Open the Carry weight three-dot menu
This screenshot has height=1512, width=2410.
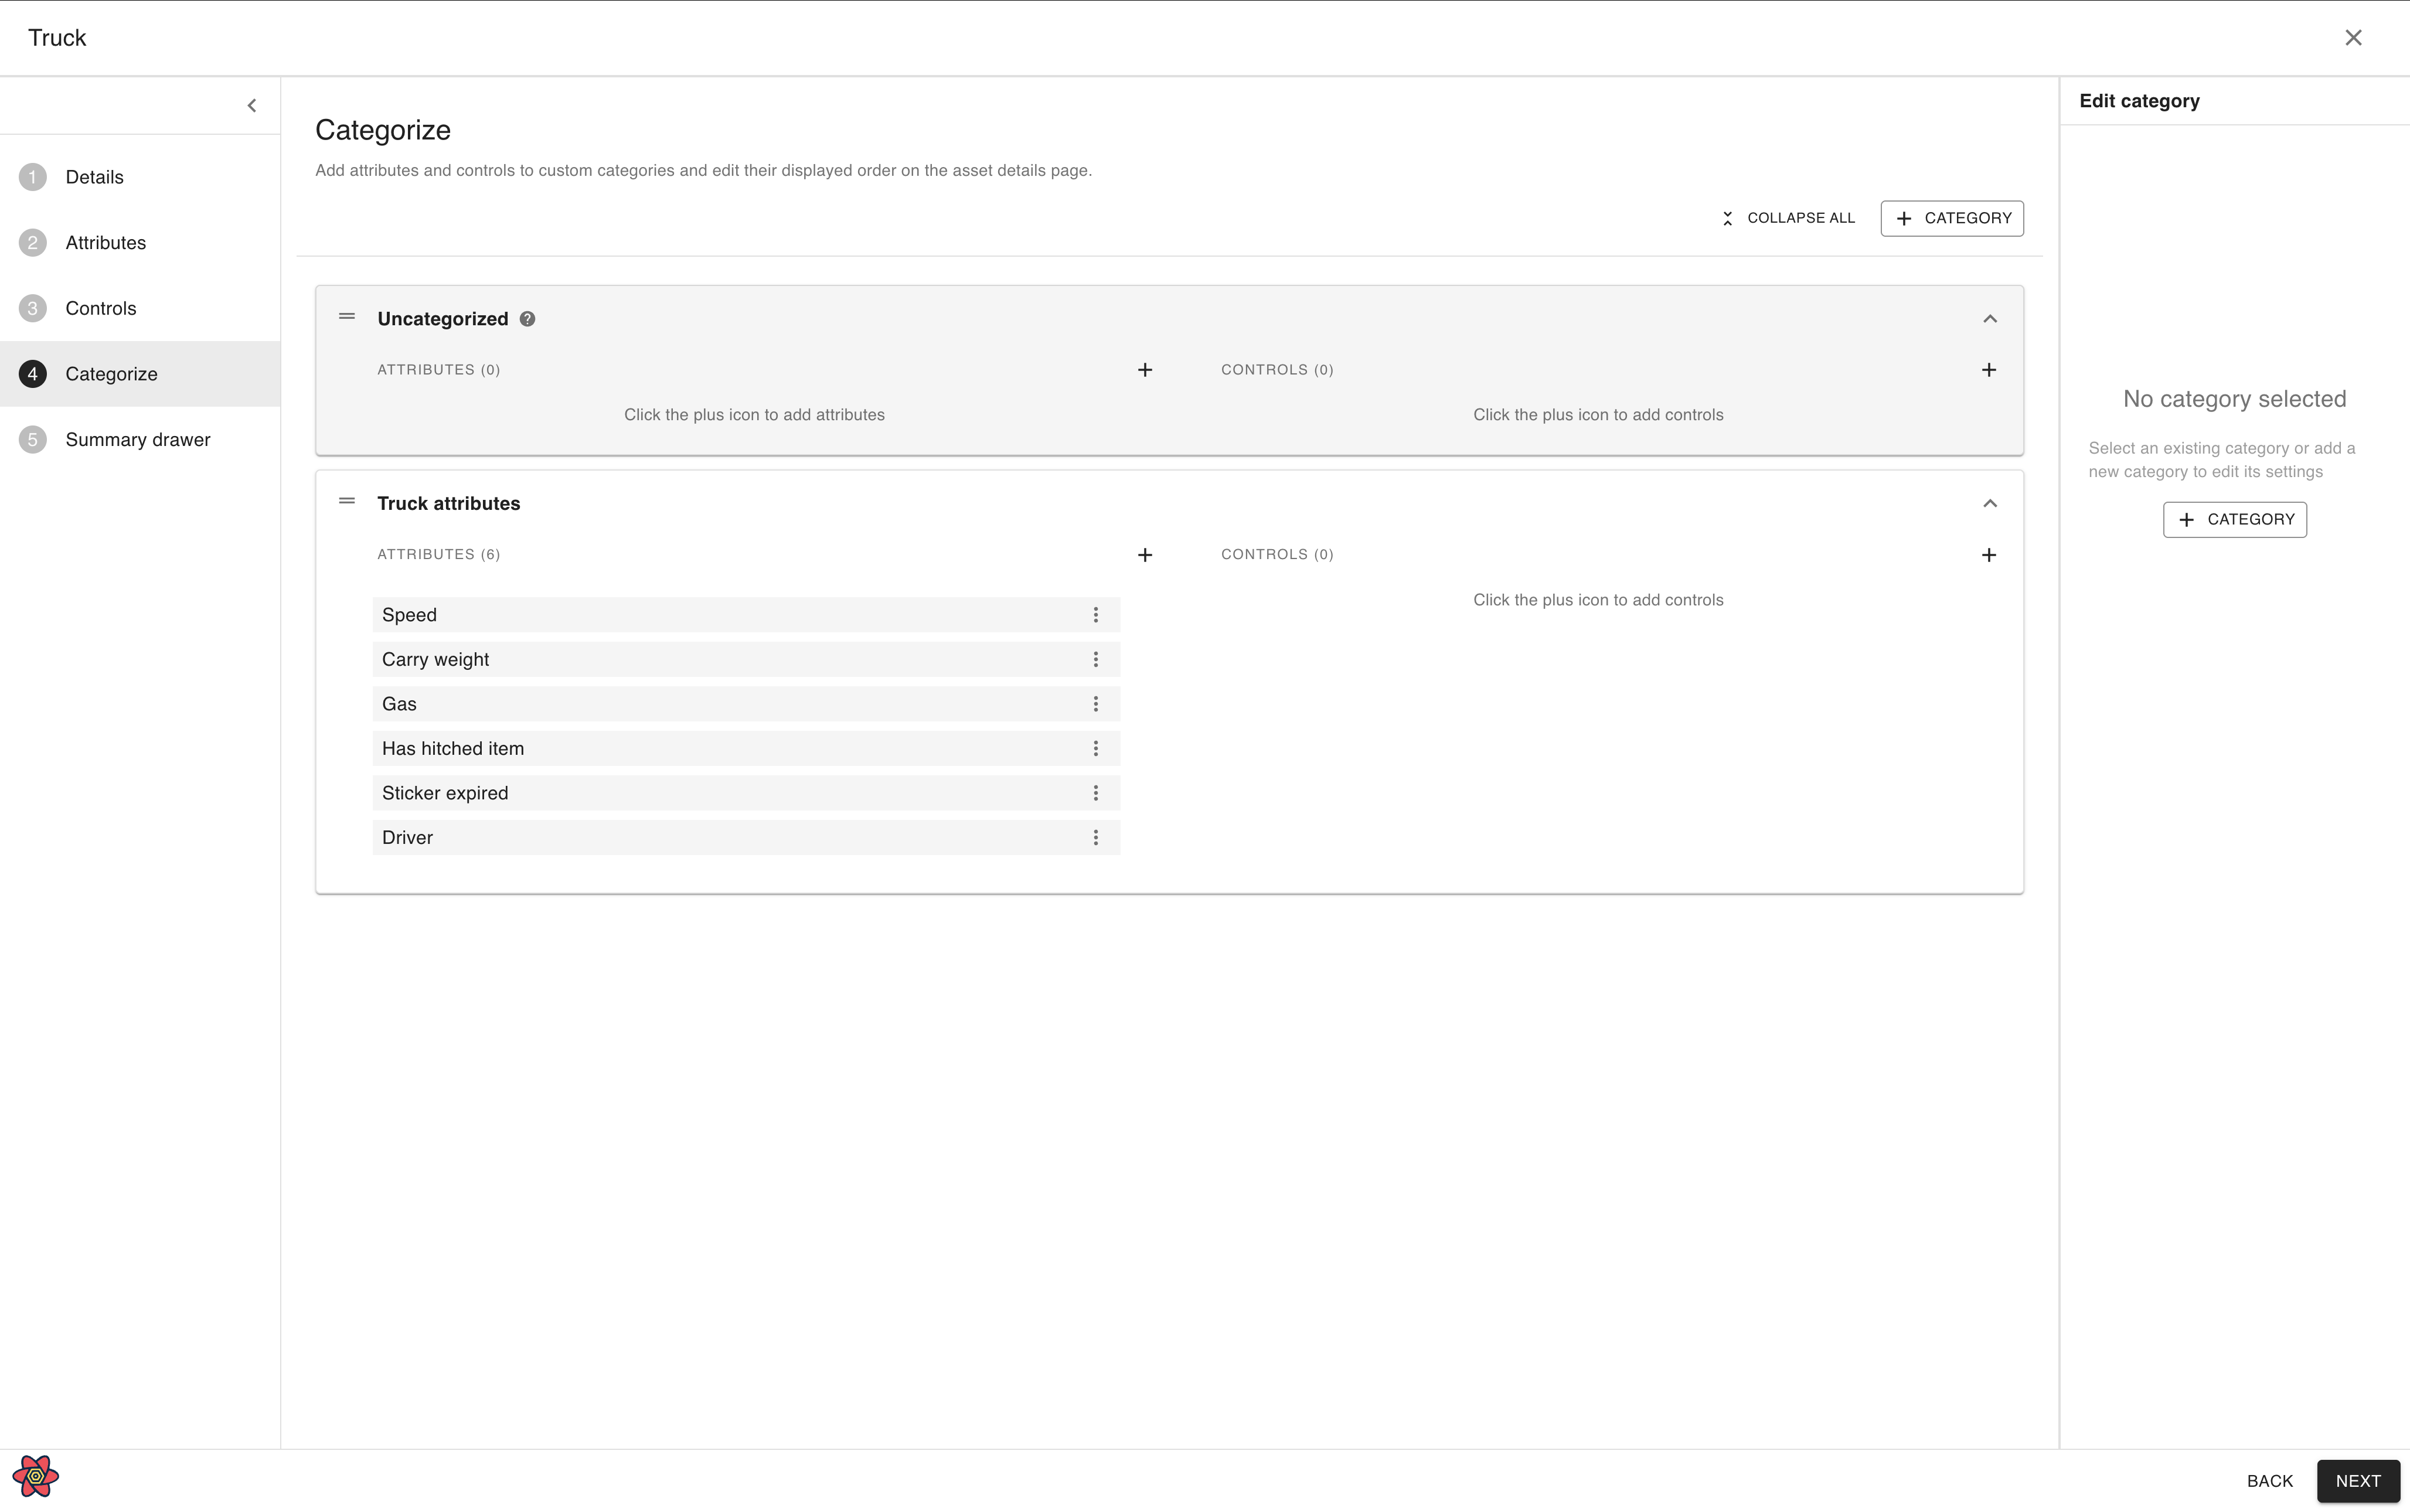tap(1095, 659)
